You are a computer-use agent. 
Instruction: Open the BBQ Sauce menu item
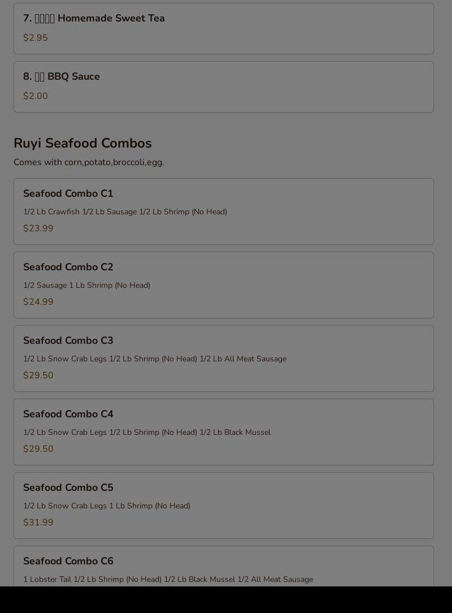[x=224, y=87]
